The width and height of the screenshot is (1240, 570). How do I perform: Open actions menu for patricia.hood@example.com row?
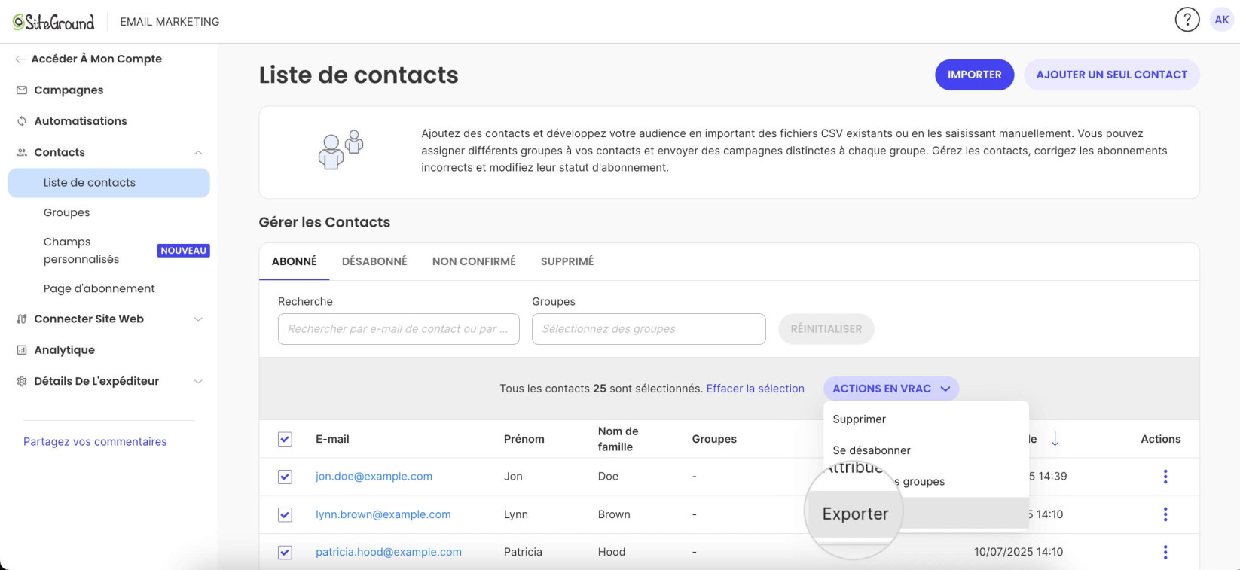[1165, 552]
